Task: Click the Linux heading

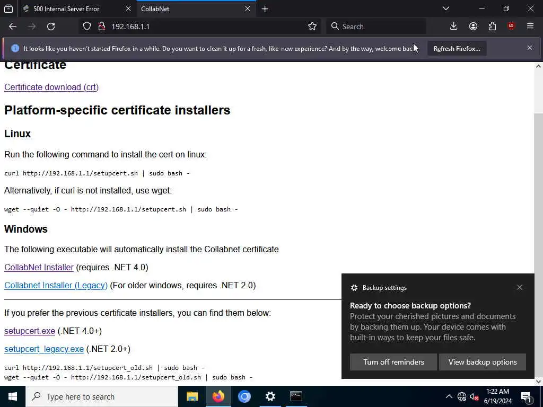Action: (17, 134)
